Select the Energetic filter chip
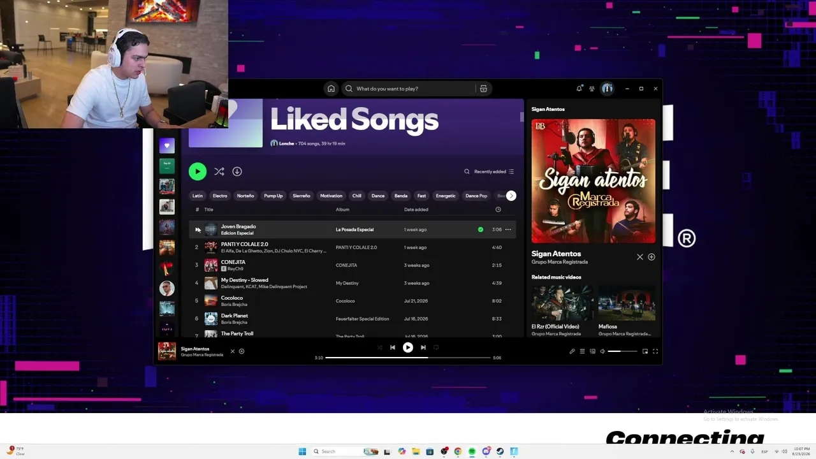This screenshot has height=459, width=816. [x=446, y=196]
